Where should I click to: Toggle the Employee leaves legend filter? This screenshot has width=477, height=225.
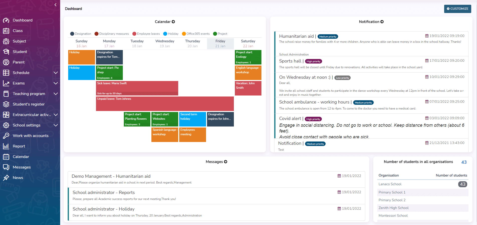pos(146,34)
